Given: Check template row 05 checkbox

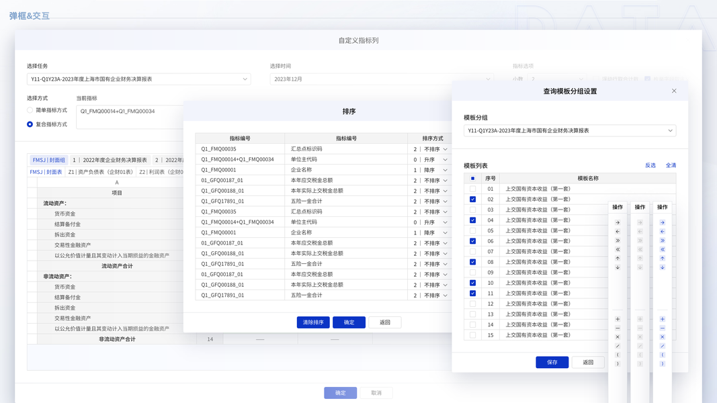Looking at the screenshot, I should [472, 231].
